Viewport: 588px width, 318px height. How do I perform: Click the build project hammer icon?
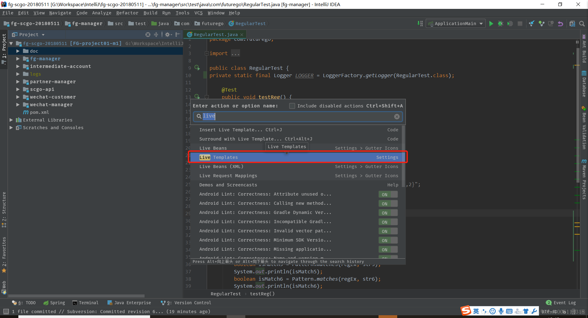point(420,24)
